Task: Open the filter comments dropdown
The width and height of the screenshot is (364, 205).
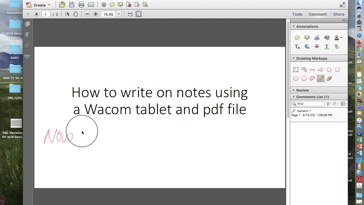Action: point(336,104)
